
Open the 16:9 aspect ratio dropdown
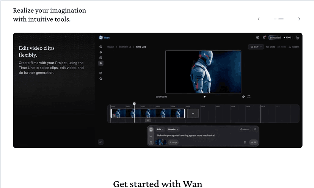256,47
